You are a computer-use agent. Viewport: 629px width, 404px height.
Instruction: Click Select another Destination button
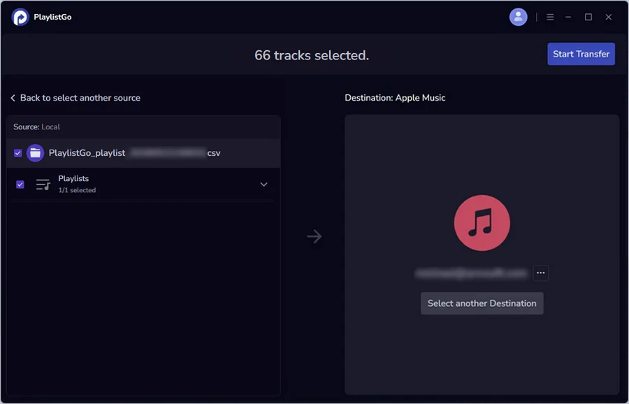coord(482,303)
